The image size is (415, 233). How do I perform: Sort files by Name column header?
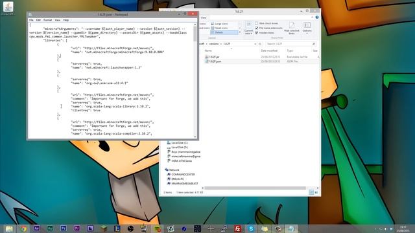(208, 50)
